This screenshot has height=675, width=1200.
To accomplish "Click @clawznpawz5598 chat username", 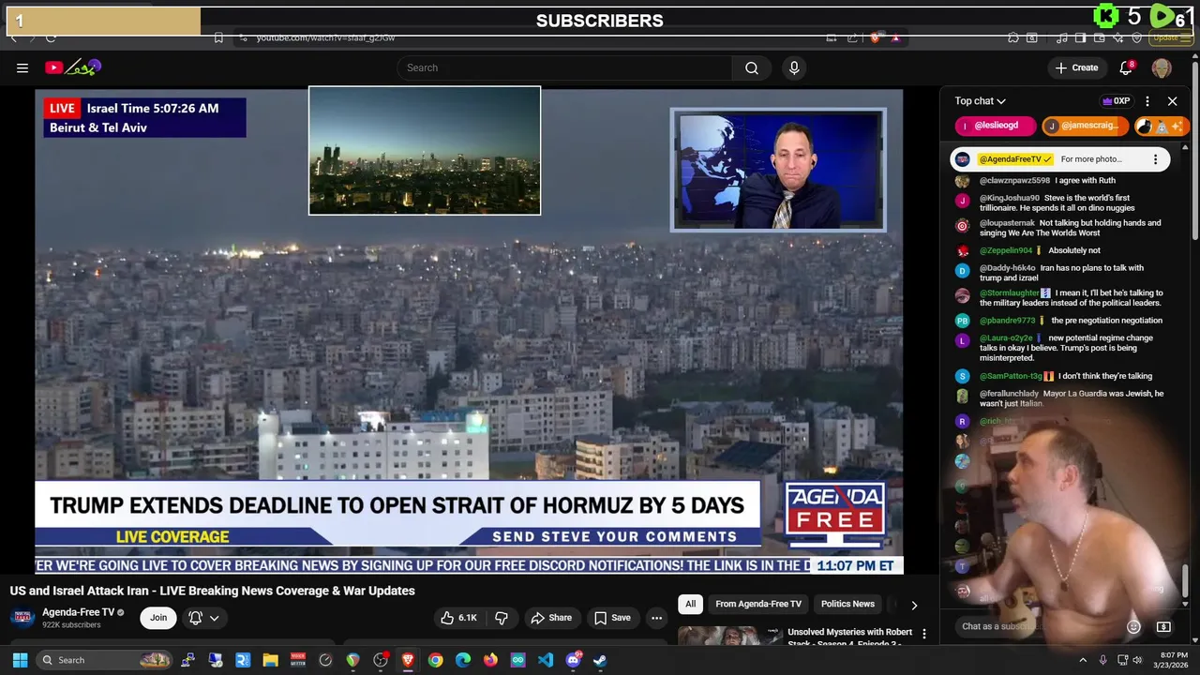I will 1014,181.
